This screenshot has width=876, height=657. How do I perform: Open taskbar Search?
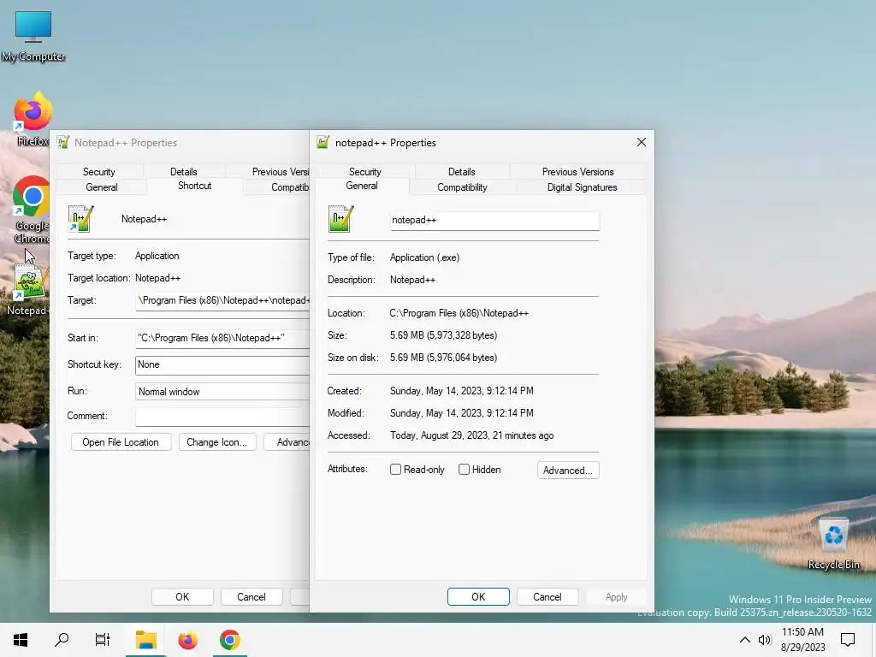(62, 640)
